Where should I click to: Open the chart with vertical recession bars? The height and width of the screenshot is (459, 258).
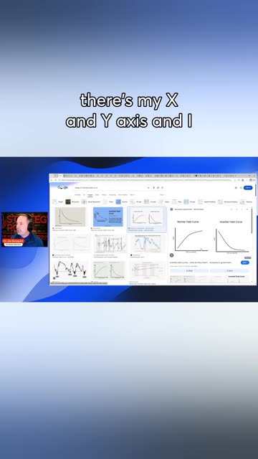tap(110, 244)
